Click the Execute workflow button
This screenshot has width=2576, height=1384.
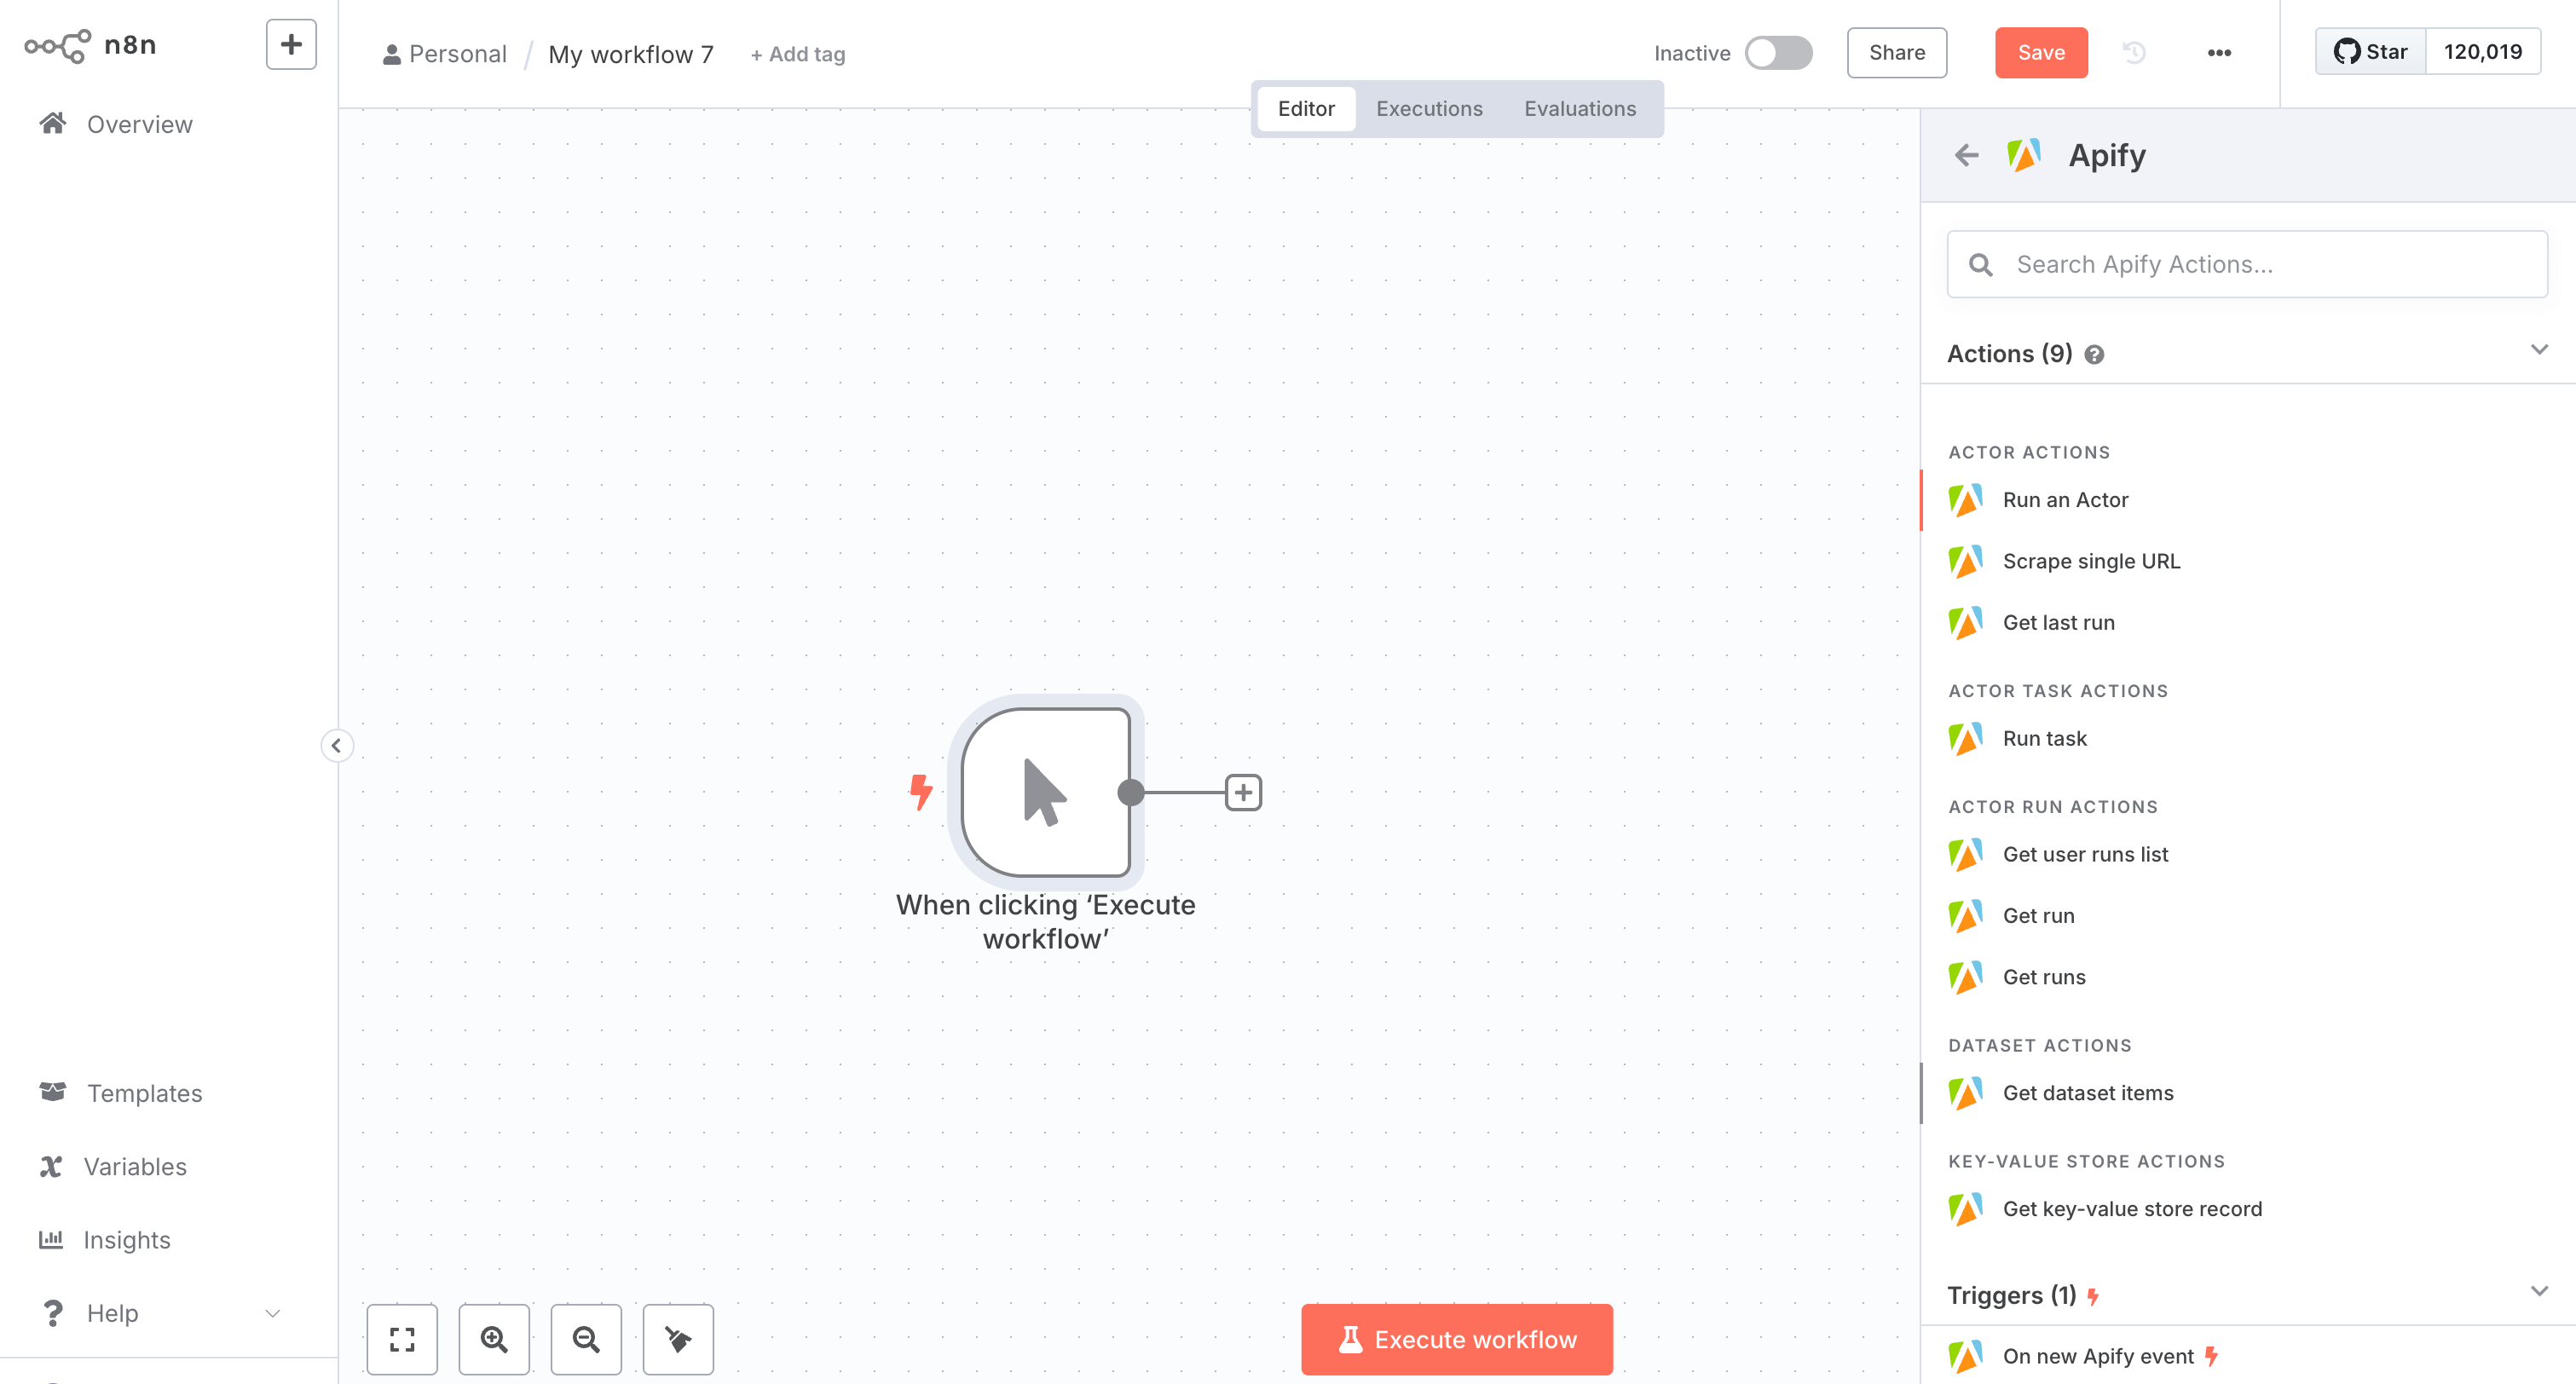(x=1456, y=1339)
